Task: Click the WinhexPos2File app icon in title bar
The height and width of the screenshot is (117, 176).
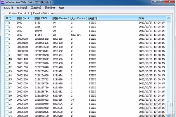Action: pyautogui.click(x=3, y=2)
